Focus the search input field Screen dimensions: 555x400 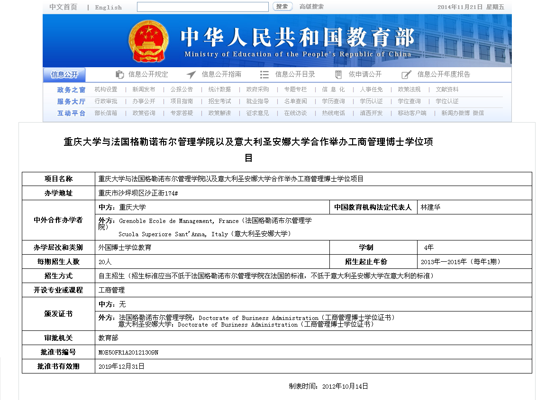[203, 7]
